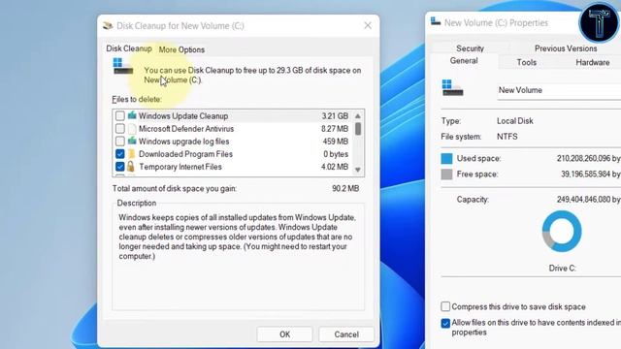Click the drive icon next to New Volume name field
This screenshot has width=621, height=349.
coord(452,88)
